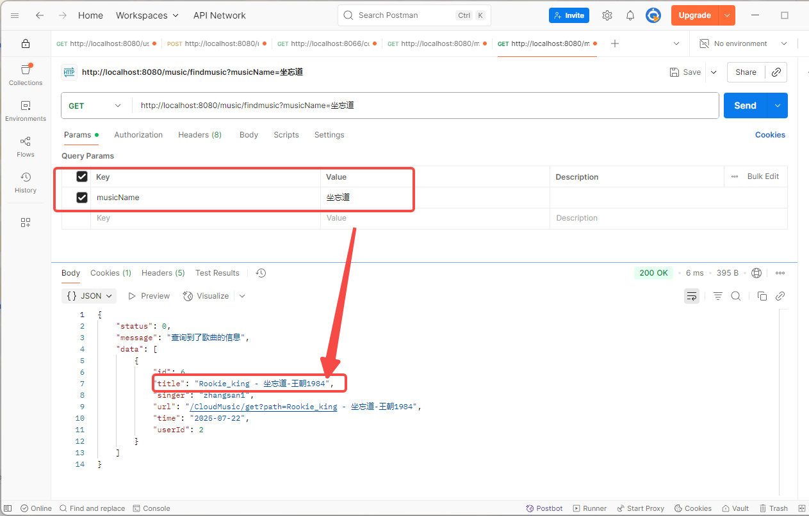Screen dimensions: 809x516
Task: Open the arrow next to Visualize
Action: click(242, 296)
